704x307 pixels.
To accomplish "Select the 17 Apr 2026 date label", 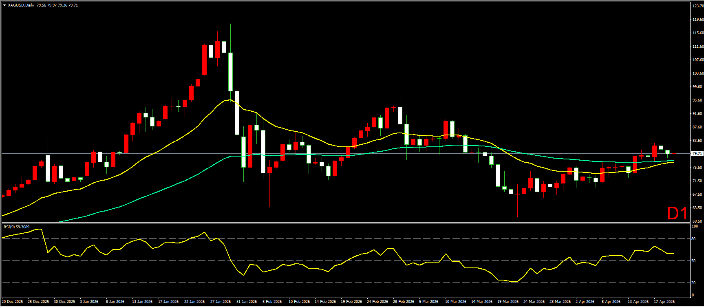I will point(664,302).
